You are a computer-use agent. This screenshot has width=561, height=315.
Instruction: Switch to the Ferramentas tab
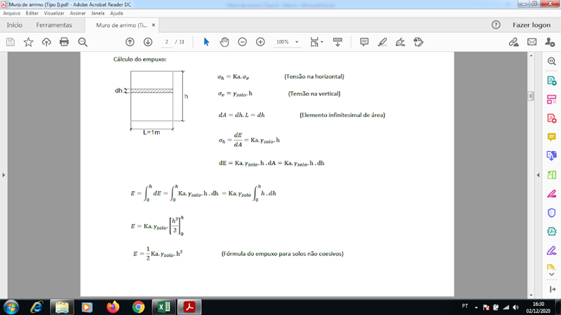coord(54,25)
